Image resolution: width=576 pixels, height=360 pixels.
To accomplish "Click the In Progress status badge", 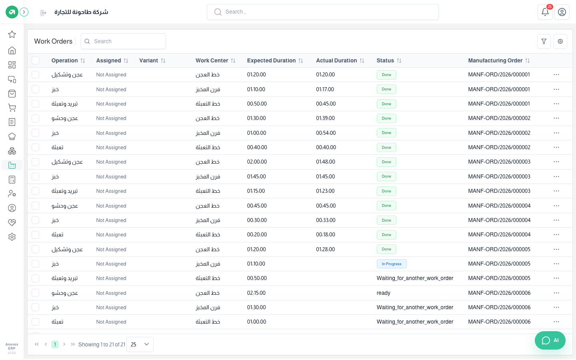I will pos(392,264).
